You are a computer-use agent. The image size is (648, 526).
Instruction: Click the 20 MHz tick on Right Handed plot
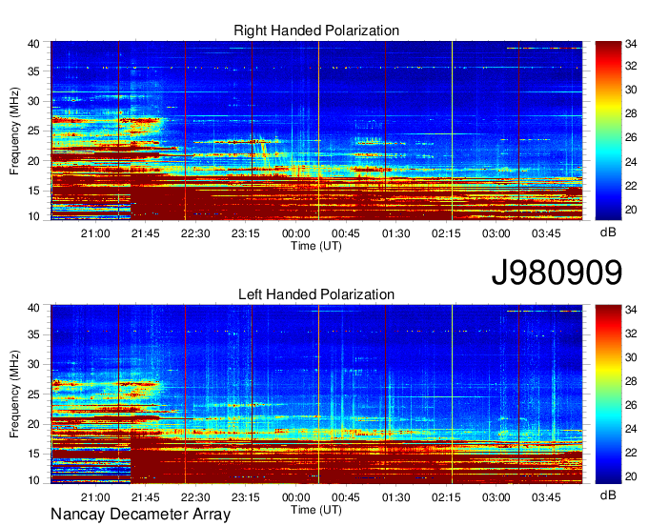click(33, 161)
